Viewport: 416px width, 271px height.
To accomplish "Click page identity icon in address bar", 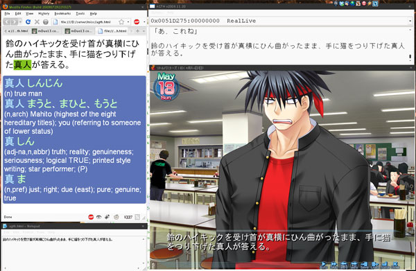I will coord(55,22).
